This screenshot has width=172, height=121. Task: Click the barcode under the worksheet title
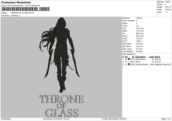click(x=25, y=9)
